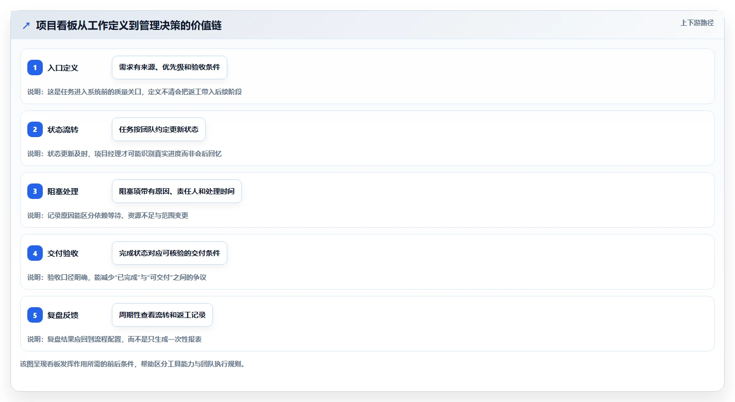Click the 复盘反馈 step title
The height and width of the screenshot is (402, 735).
(x=63, y=315)
